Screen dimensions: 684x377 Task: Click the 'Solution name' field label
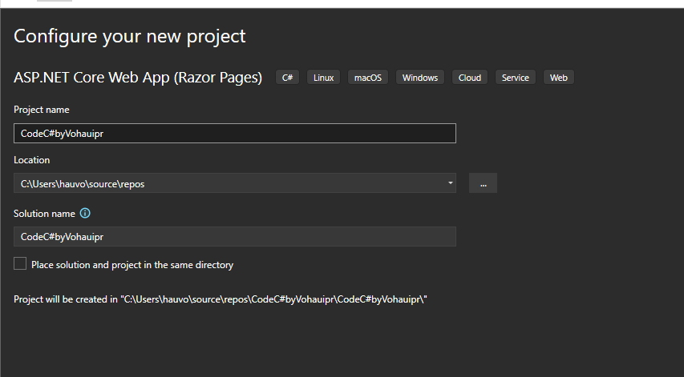44,214
